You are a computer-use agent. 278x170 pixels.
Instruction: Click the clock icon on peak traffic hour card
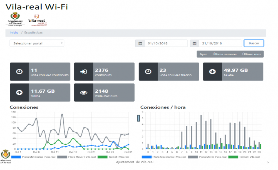[x=148, y=72]
